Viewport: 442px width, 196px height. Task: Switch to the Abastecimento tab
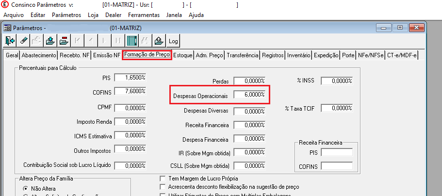[39, 55]
